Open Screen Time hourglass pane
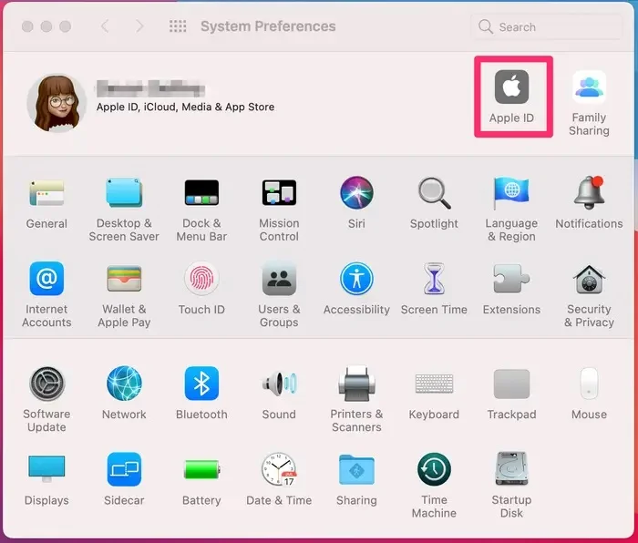The width and height of the screenshot is (638, 543). pos(434,280)
